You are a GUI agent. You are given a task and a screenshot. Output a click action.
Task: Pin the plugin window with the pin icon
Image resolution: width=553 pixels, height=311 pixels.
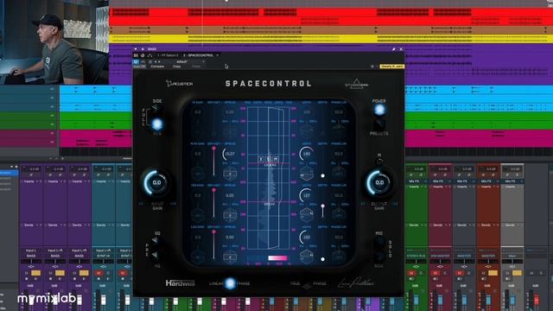point(393,49)
